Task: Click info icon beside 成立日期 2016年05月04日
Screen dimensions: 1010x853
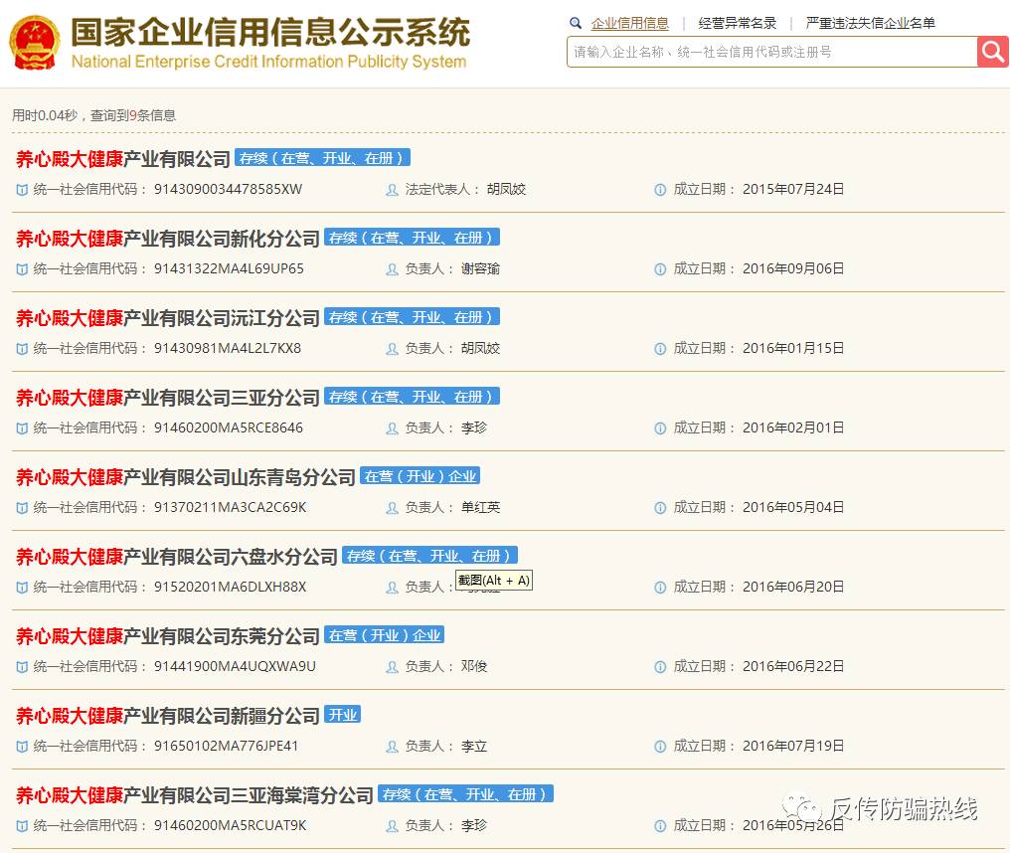Action: [x=660, y=508]
